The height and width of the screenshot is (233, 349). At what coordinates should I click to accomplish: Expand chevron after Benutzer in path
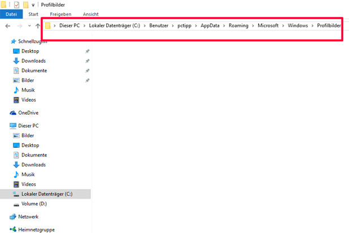(173, 26)
